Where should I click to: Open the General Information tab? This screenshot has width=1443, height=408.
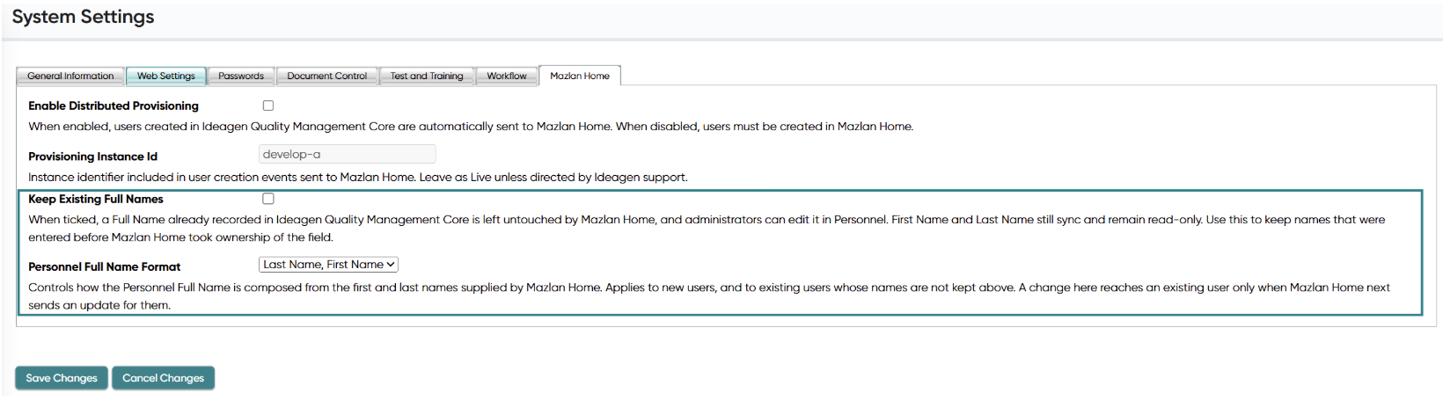(x=70, y=76)
